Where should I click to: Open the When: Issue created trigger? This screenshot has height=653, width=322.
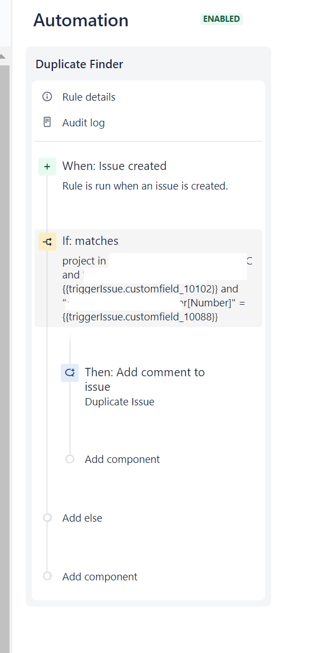coord(114,165)
